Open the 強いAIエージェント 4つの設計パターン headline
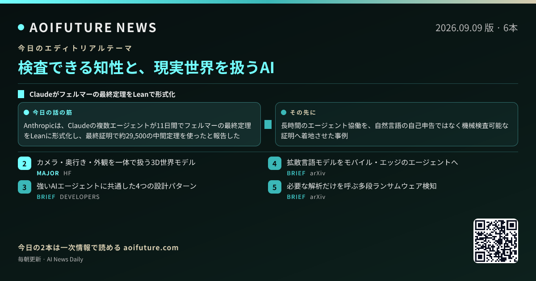Image resolution: width=536 pixels, height=281 pixels. click(x=117, y=186)
